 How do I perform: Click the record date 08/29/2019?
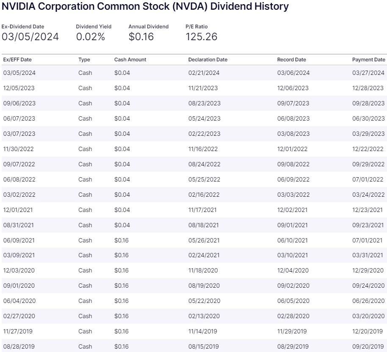293,346
